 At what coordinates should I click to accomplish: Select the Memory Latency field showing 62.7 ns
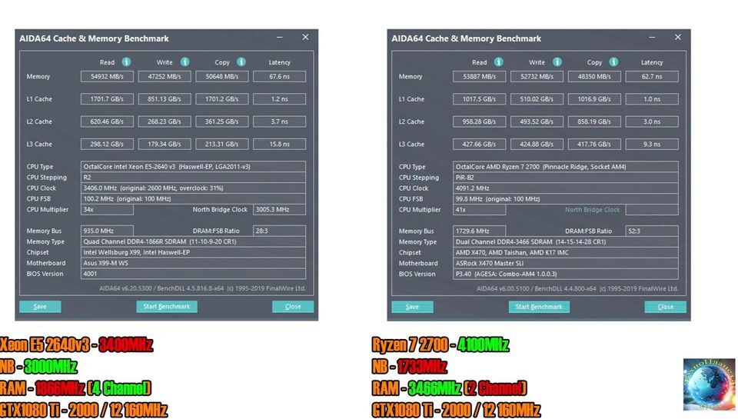tap(652, 77)
